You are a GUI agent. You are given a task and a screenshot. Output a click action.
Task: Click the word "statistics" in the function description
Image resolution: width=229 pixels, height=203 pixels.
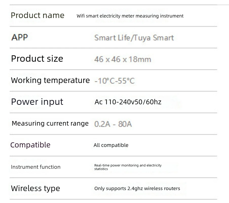pyautogui.click(x=101, y=169)
